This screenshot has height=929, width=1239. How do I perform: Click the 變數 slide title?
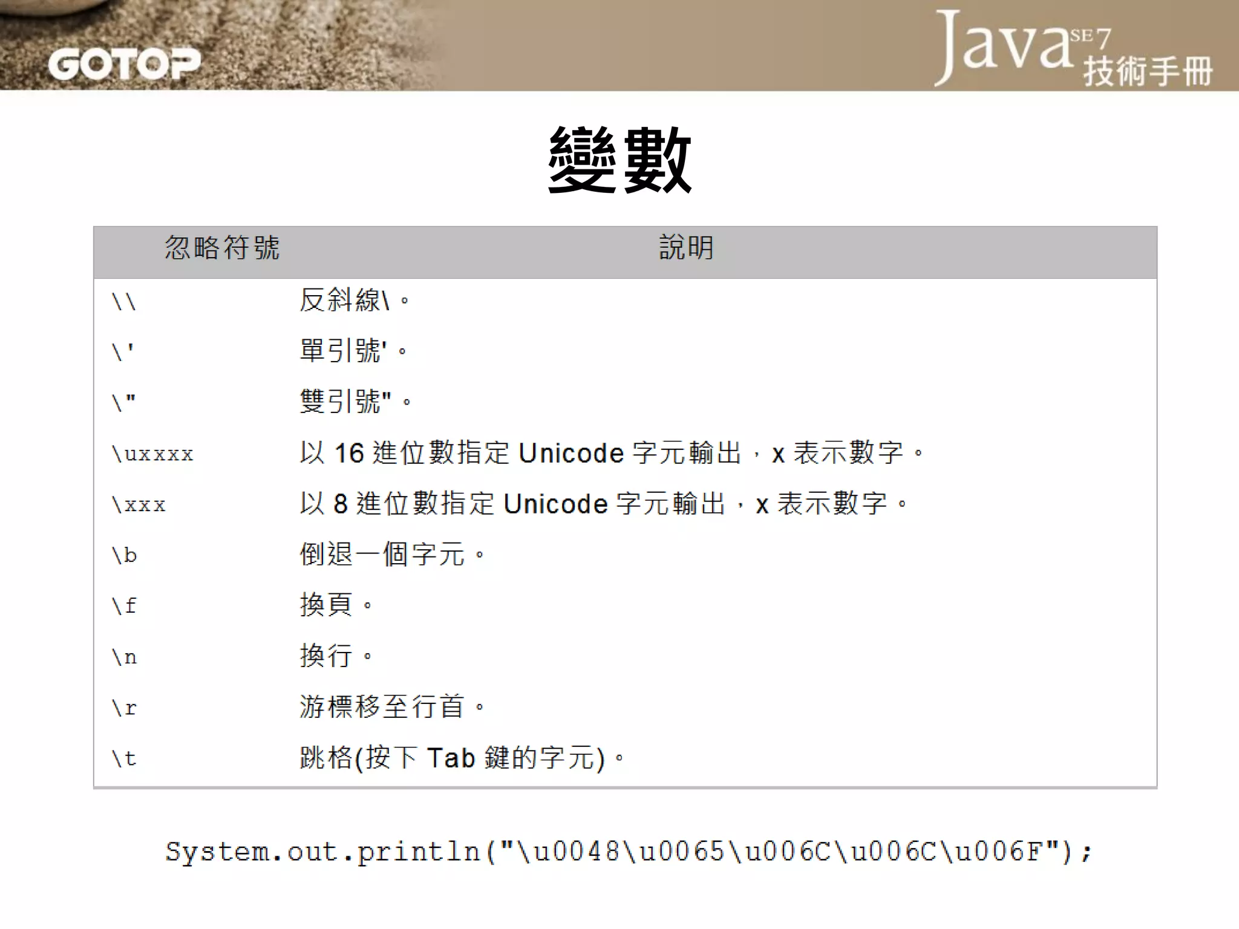coord(619,160)
